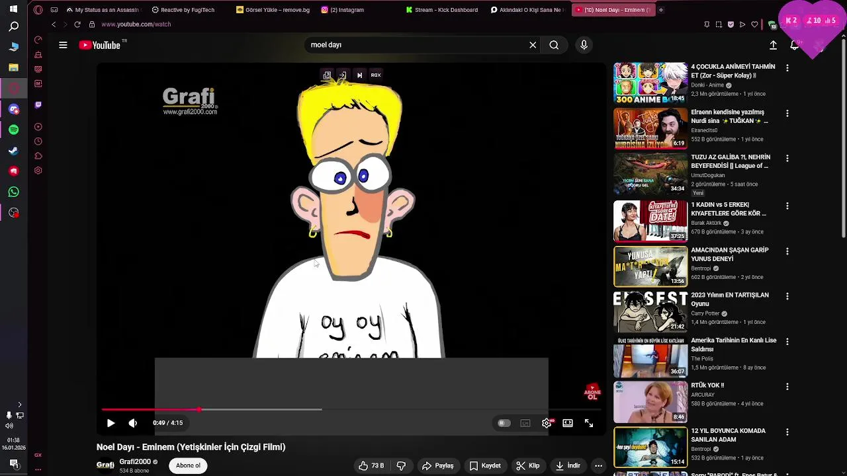Open Twitch in the Opera sidebar

pos(38,104)
